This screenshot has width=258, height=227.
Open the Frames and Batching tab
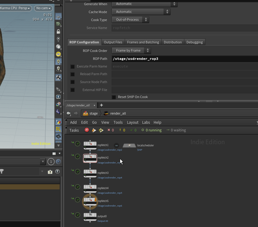[x=143, y=42]
